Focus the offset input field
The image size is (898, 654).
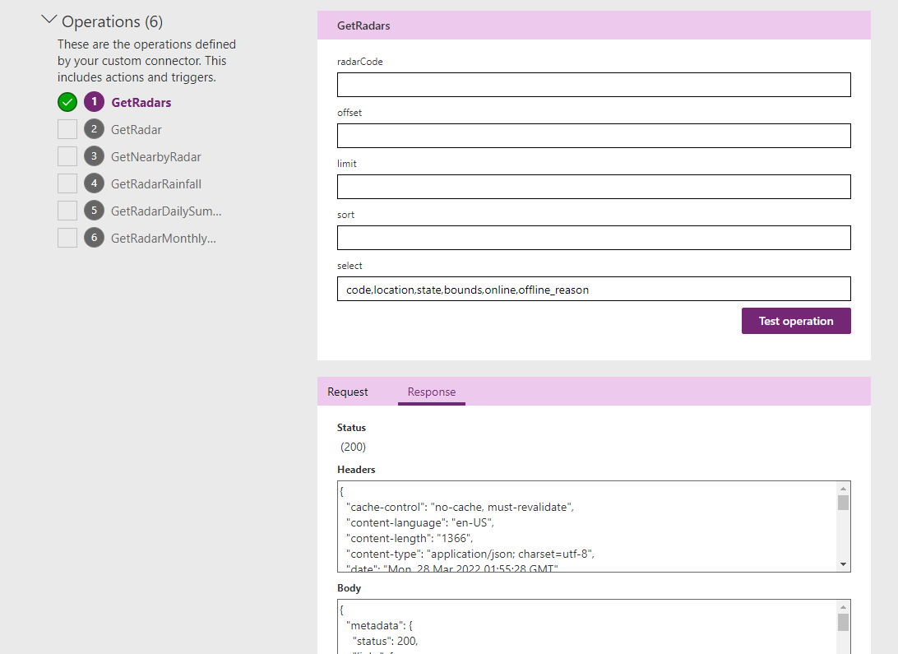(x=594, y=136)
